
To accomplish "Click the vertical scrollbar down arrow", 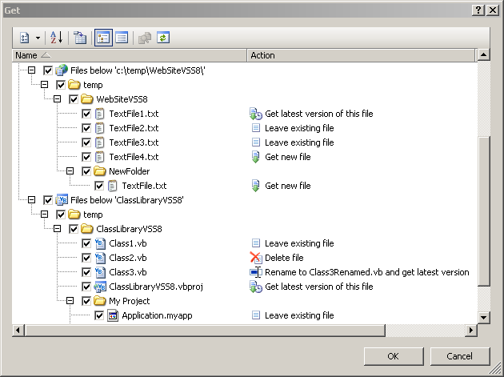I will pos(483,318).
